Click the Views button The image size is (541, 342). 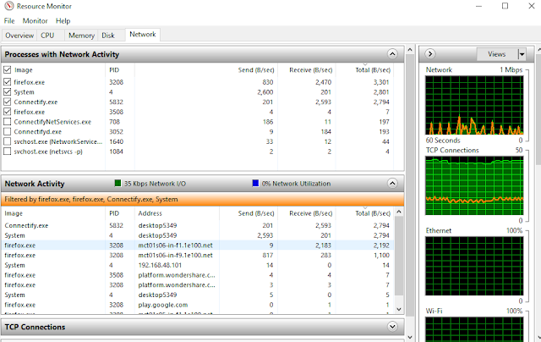pos(497,54)
